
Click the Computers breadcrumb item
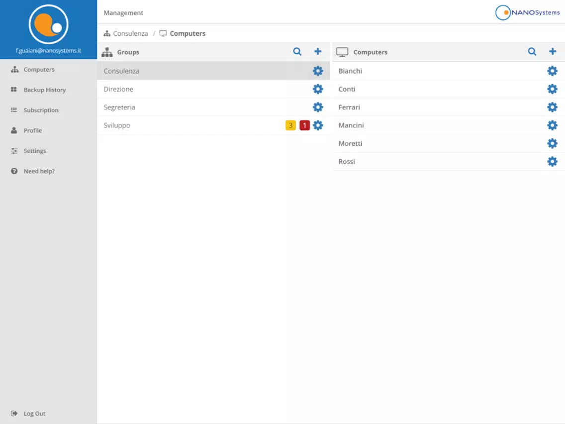tap(183, 33)
